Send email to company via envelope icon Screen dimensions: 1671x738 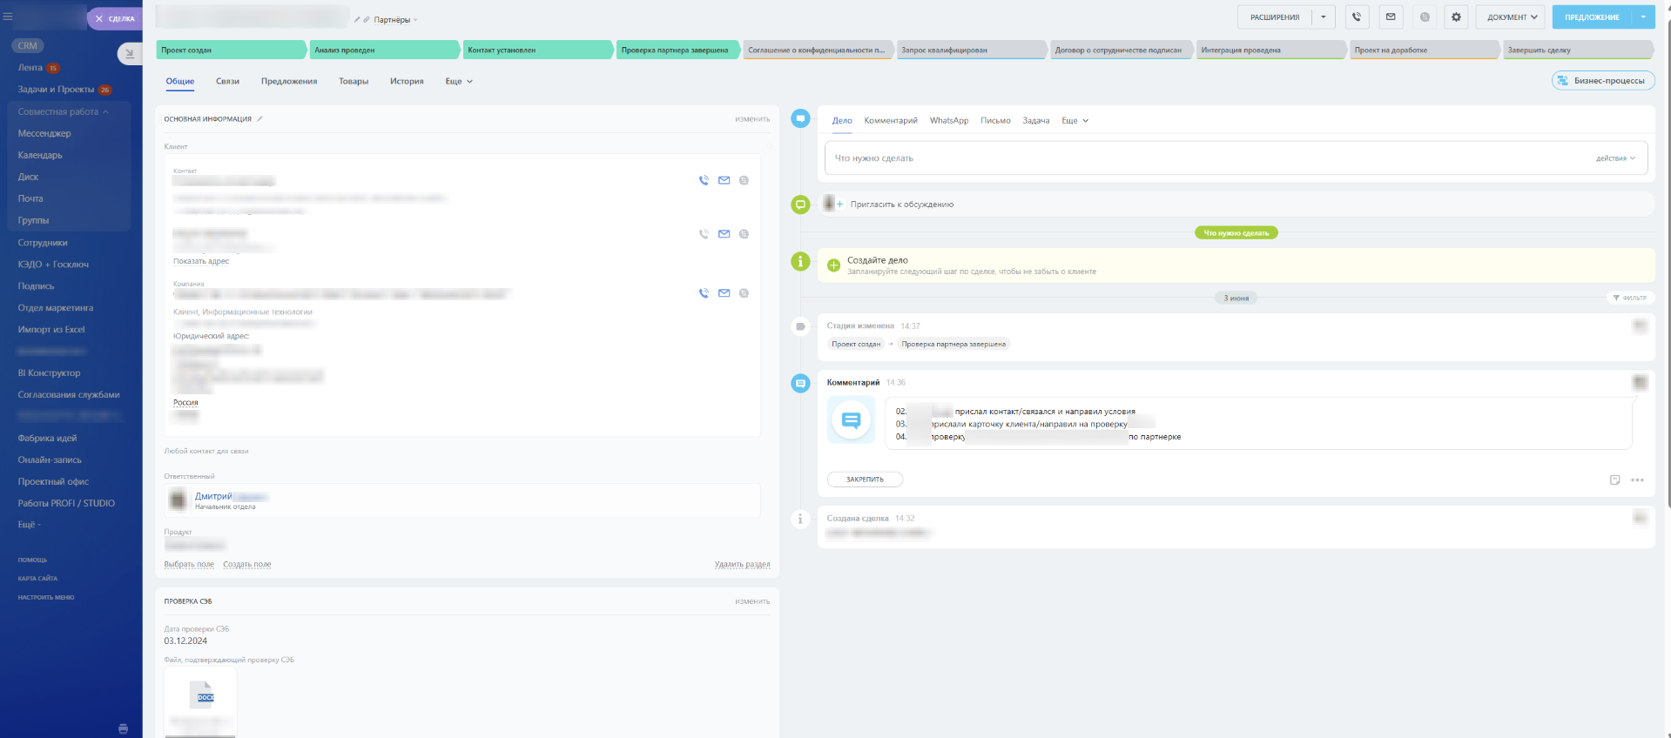(x=724, y=293)
